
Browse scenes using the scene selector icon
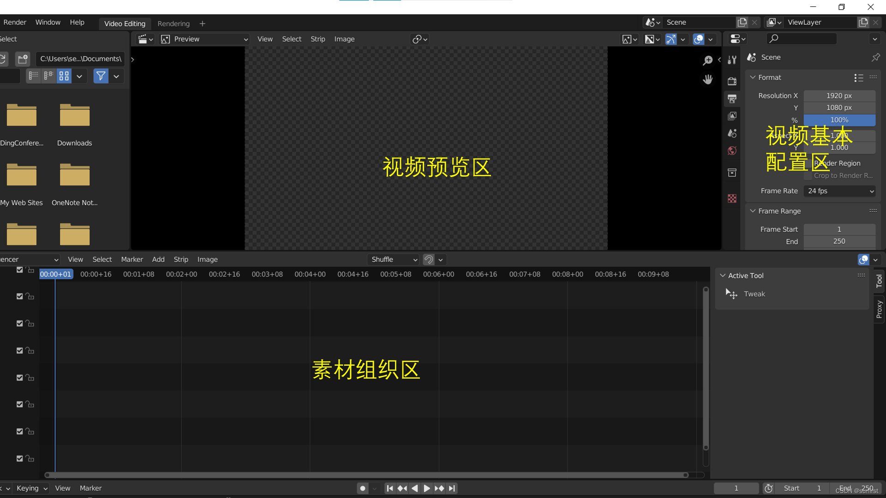pos(653,22)
